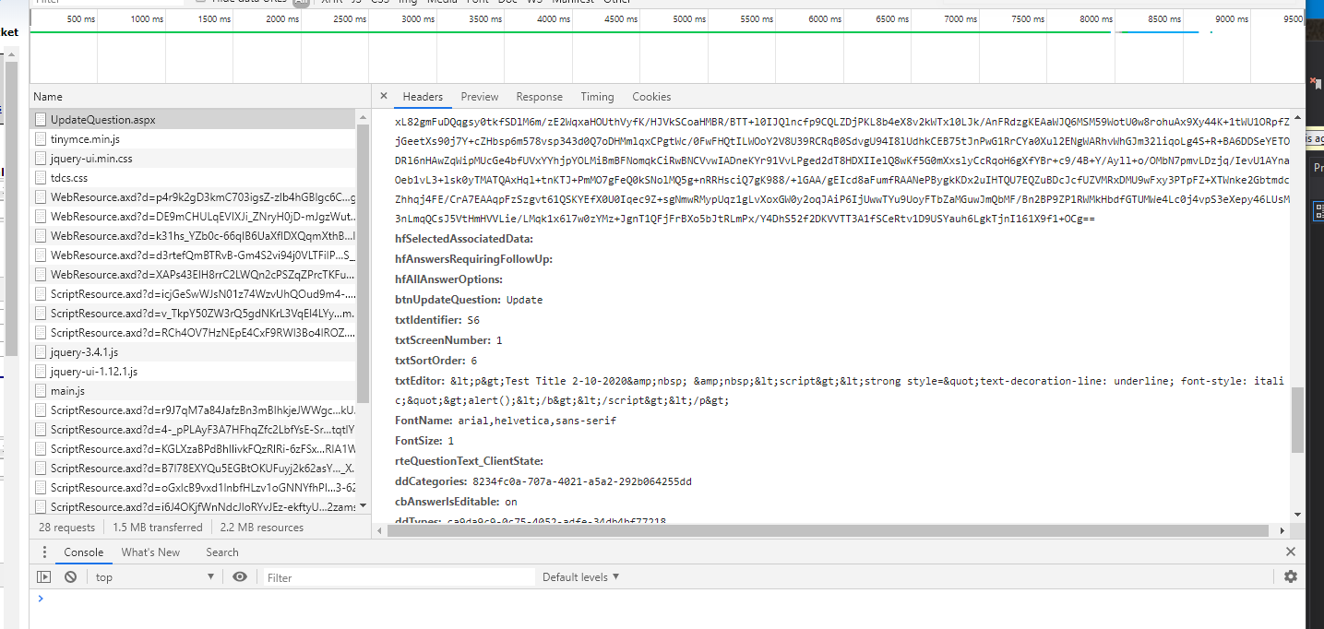Open the Console sidebar panel icon
1324x629 pixels.
[43, 576]
